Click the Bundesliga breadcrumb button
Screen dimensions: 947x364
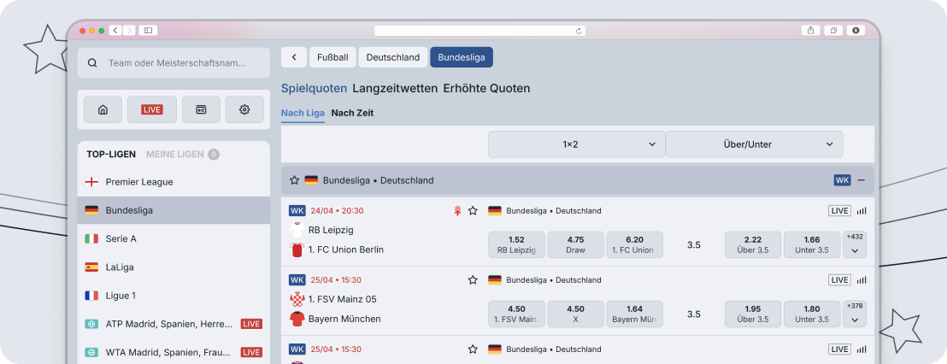pyautogui.click(x=462, y=57)
